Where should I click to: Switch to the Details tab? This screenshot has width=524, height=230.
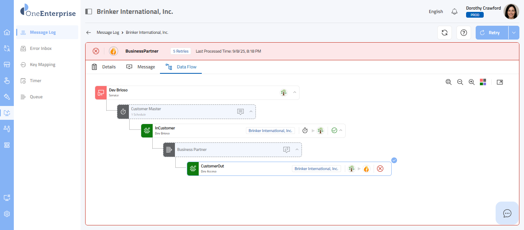tap(104, 67)
